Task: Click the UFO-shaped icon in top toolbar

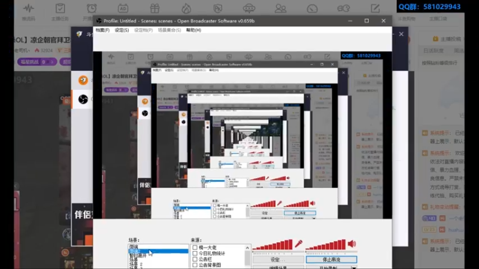Action: coord(249,8)
